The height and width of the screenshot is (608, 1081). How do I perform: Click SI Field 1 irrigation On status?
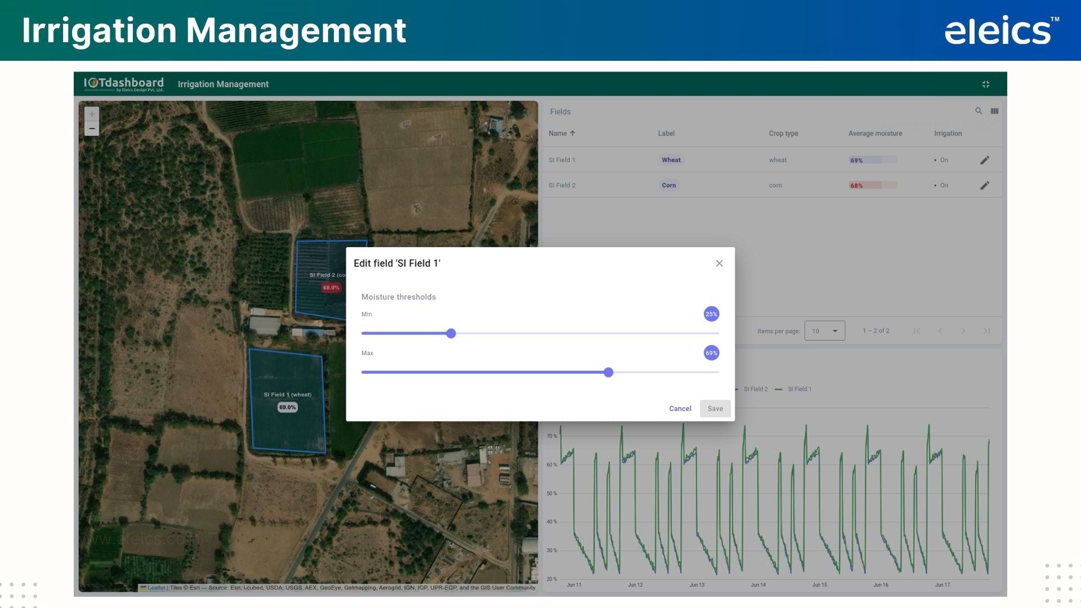point(941,160)
